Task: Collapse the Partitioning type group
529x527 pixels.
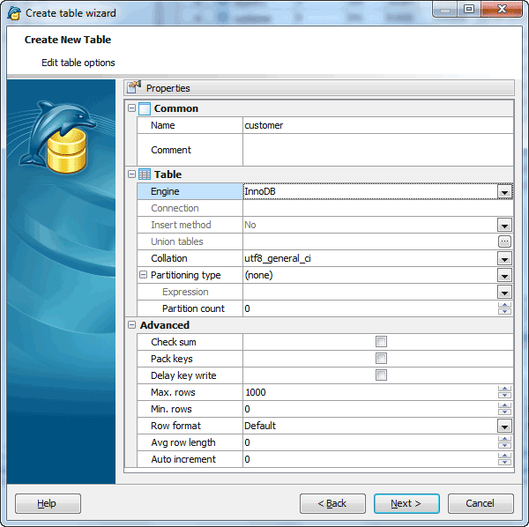Action: 144,275
